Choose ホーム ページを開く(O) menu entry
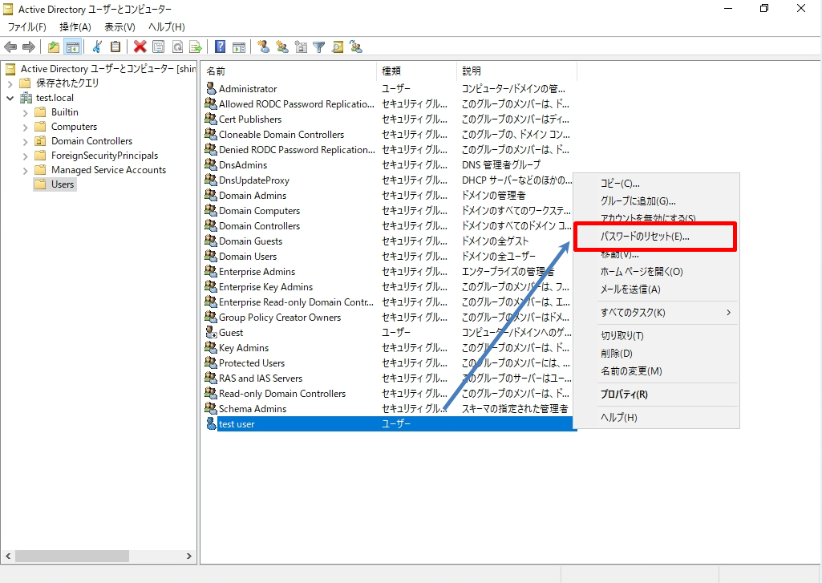This screenshot has height=583, width=822. tap(656, 272)
